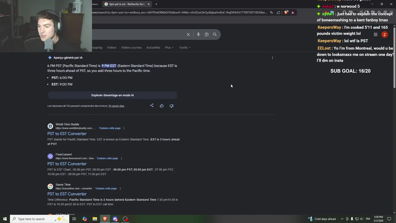Click the Google search input field
Viewport: 396px width, 223px height.
138,34
